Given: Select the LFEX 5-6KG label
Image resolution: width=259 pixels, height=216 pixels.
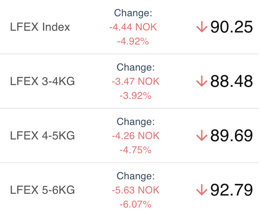Looking at the screenshot, I should point(43,190).
